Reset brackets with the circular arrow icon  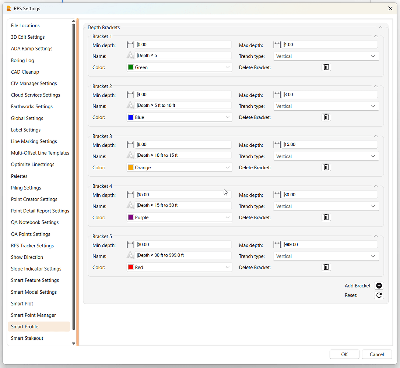coord(379,295)
